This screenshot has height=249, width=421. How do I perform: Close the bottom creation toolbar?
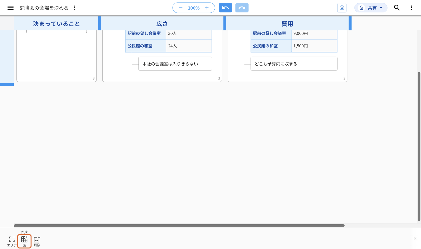(x=415, y=239)
